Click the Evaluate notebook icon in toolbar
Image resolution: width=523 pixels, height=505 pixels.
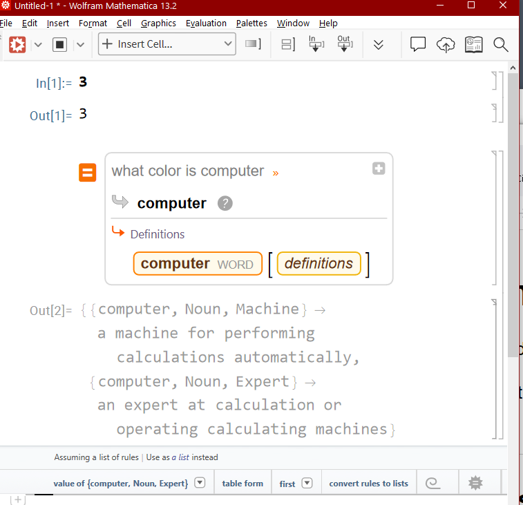(x=17, y=44)
